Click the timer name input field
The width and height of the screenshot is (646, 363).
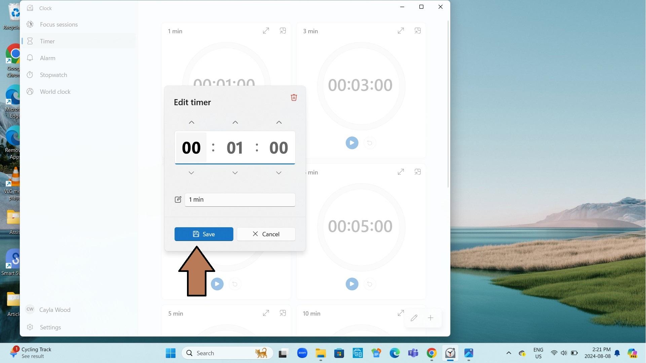point(240,199)
